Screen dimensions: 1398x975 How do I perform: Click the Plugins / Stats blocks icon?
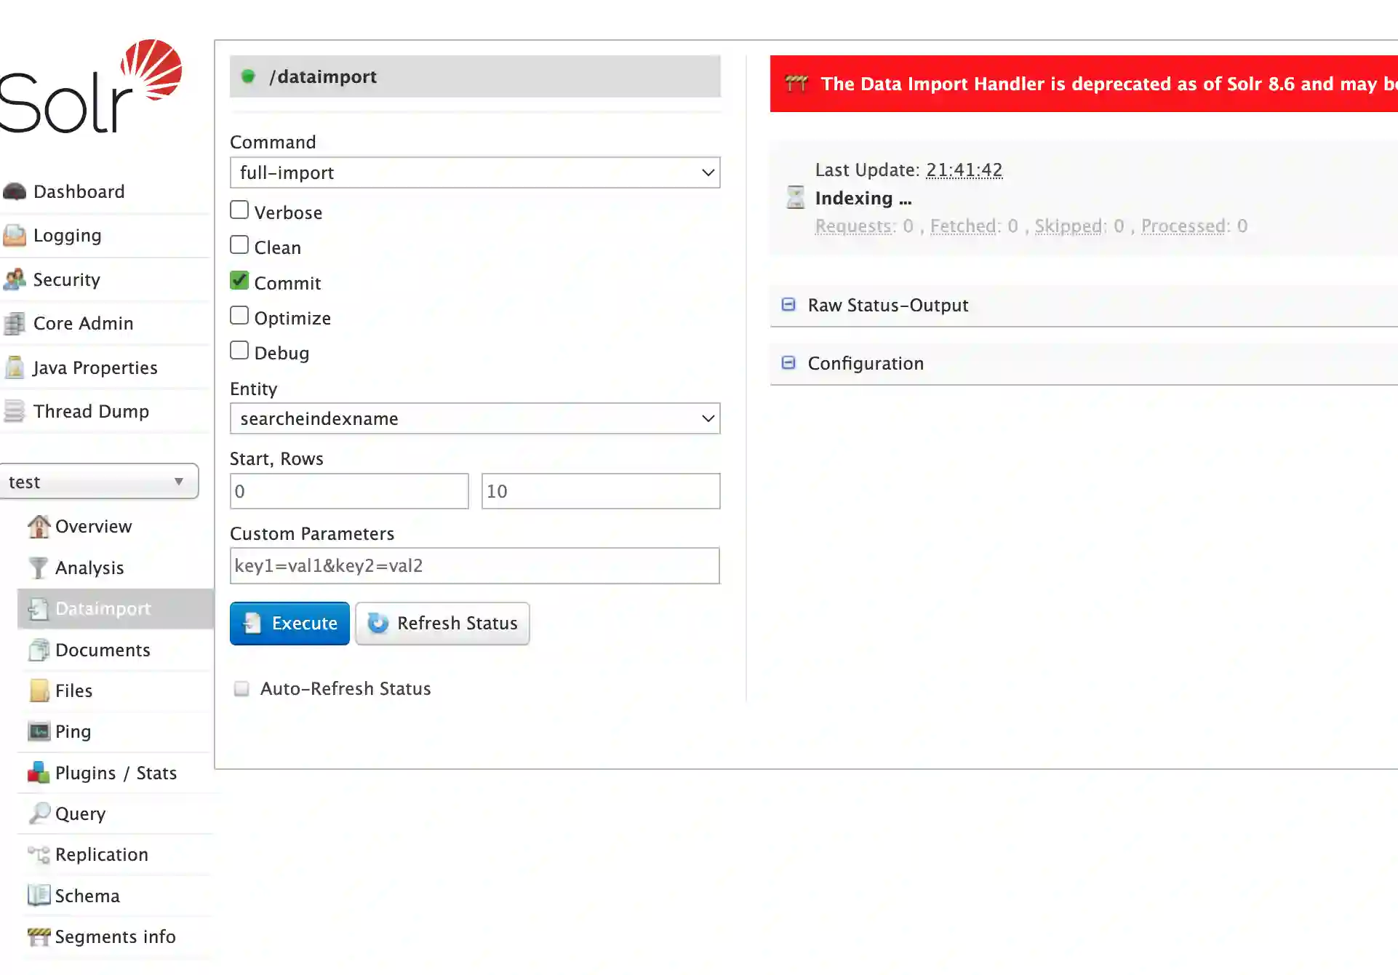pyautogui.click(x=39, y=773)
